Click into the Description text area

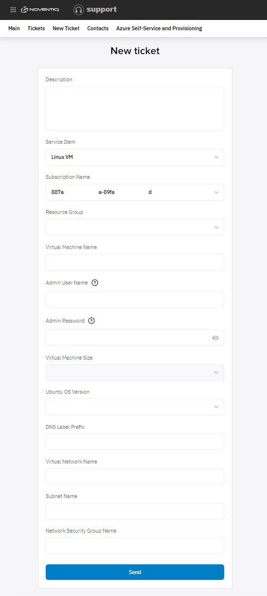(x=135, y=108)
